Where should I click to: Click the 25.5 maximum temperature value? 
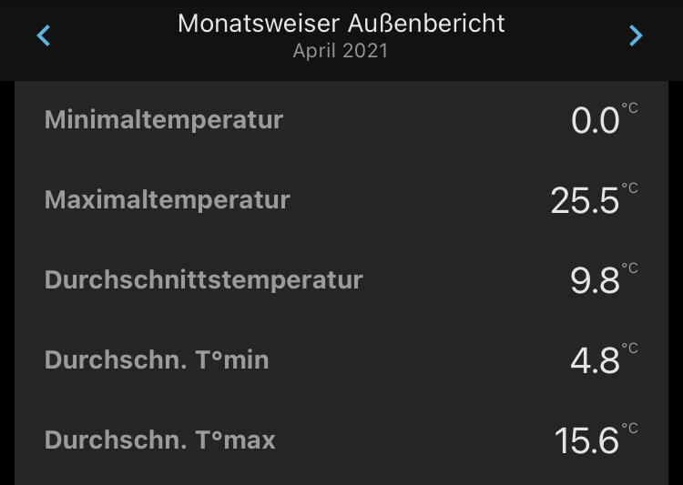click(x=585, y=201)
